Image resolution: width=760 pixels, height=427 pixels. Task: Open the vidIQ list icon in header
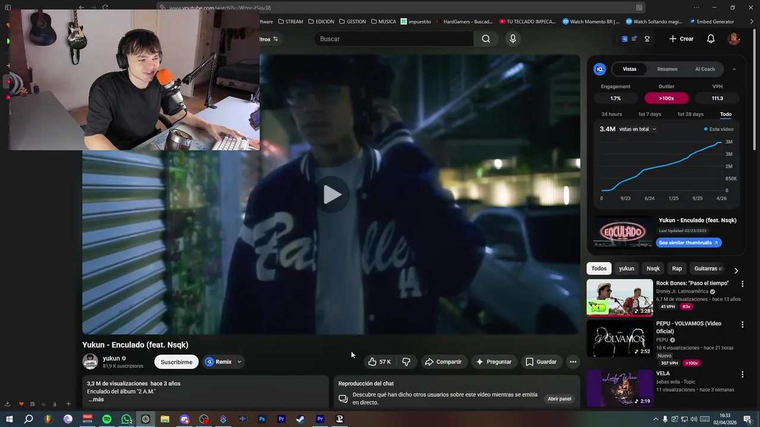634,39
